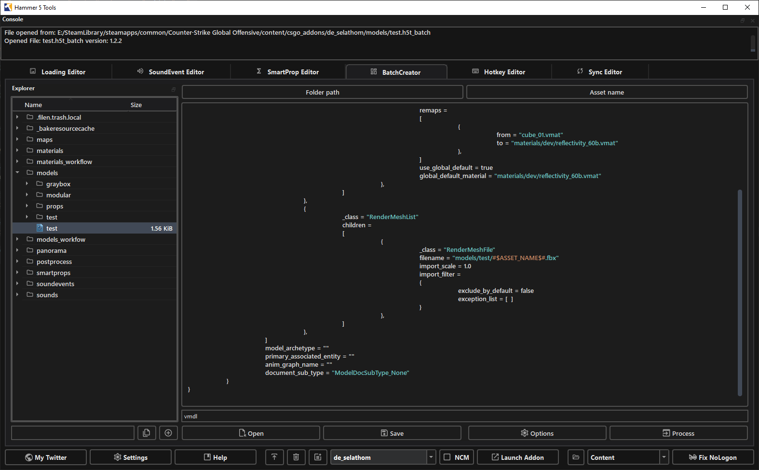Click the trash can delete icon button
This screenshot has width=759, height=470.
coord(296,457)
